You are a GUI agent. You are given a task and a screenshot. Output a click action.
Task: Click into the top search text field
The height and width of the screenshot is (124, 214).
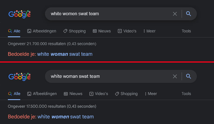point(108,14)
